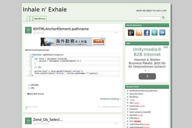Open recent post boost::property_treeJSON

tap(140, 112)
